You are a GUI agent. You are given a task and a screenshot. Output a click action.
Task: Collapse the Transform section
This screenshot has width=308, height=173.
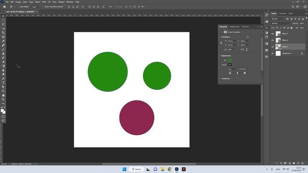(219, 37)
